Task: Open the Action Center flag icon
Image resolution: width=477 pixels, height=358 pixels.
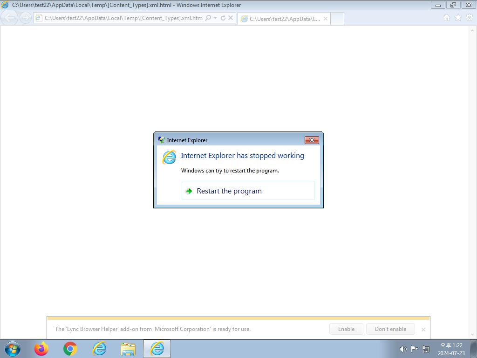Action: tap(414, 349)
